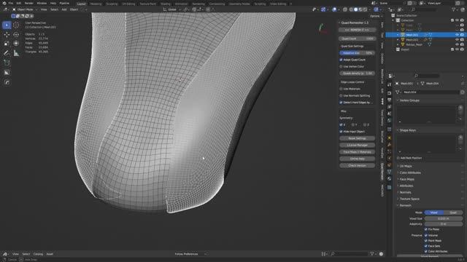The height and width of the screenshot is (262, 467).
Task: Expand the Normals panel
Action: [405, 192]
